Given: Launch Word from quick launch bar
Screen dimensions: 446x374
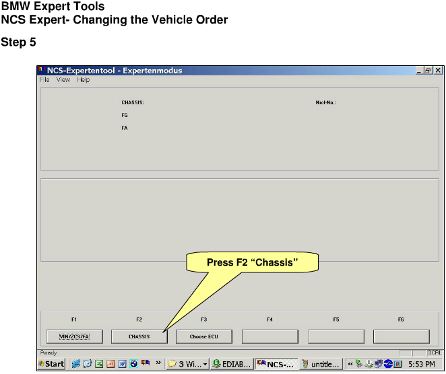Looking at the screenshot, I should tap(122, 364).
